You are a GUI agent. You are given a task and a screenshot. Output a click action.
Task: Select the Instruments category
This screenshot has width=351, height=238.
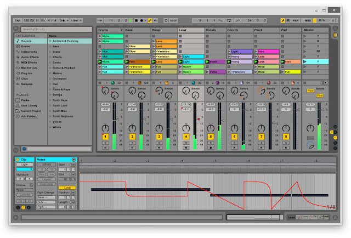pyautogui.click(x=31, y=52)
